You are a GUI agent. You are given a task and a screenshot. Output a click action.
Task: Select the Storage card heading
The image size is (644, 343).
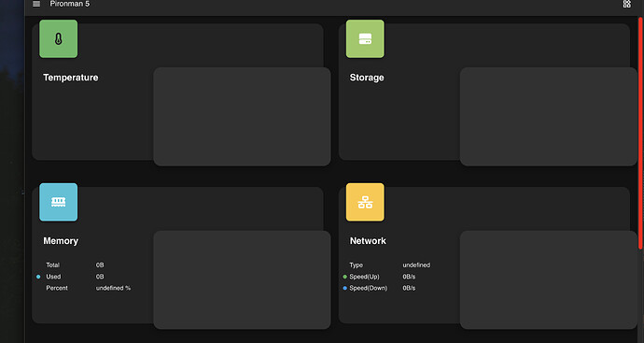[367, 78]
